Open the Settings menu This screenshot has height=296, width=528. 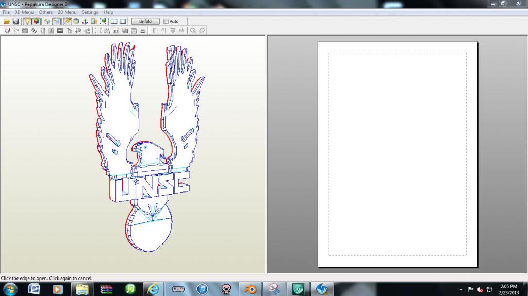(90, 12)
